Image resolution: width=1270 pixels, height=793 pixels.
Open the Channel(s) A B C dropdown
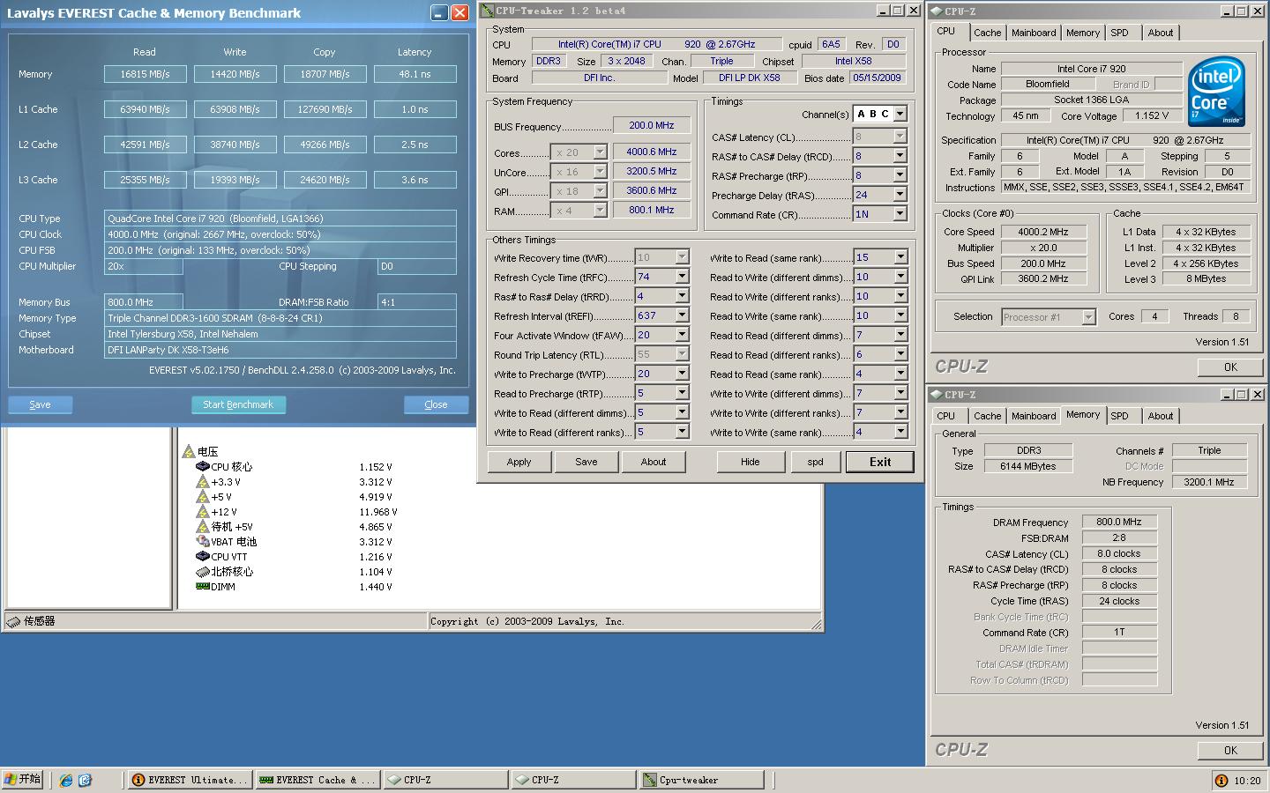coord(900,114)
